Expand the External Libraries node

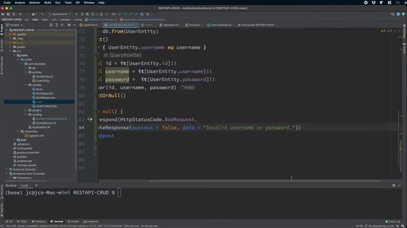[7, 169]
